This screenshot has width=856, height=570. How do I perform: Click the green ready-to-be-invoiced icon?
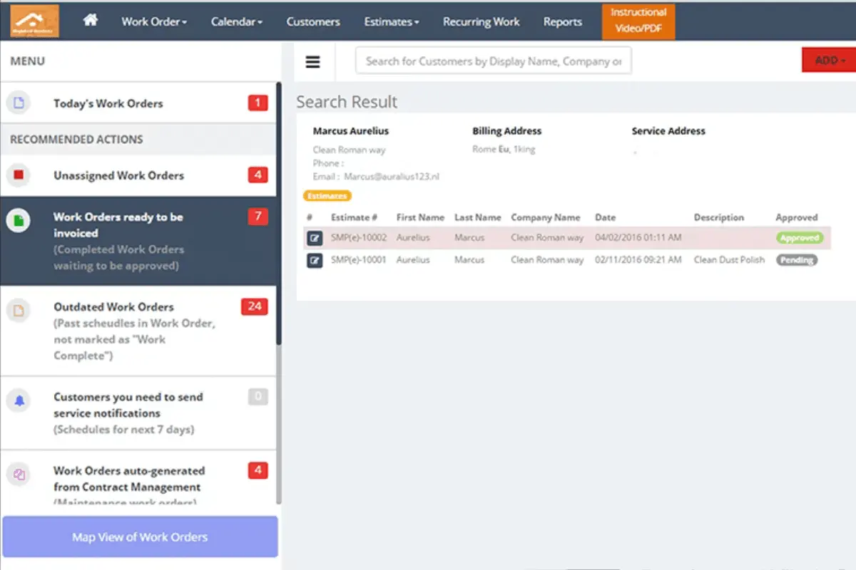[x=19, y=222]
